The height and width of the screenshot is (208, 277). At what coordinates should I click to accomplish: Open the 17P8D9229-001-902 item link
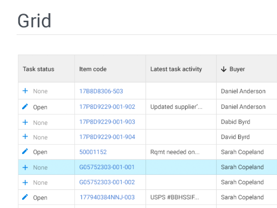[107, 107]
